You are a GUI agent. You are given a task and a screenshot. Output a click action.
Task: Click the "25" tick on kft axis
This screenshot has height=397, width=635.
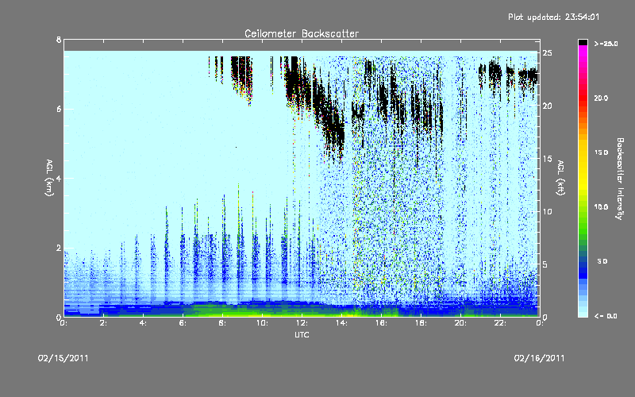(547, 53)
